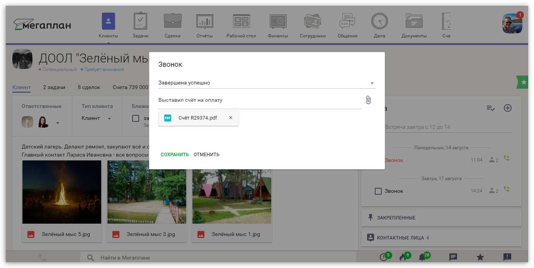Add a new event with plus icon
This screenshot has height=268, width=534.
pos(508,108)
